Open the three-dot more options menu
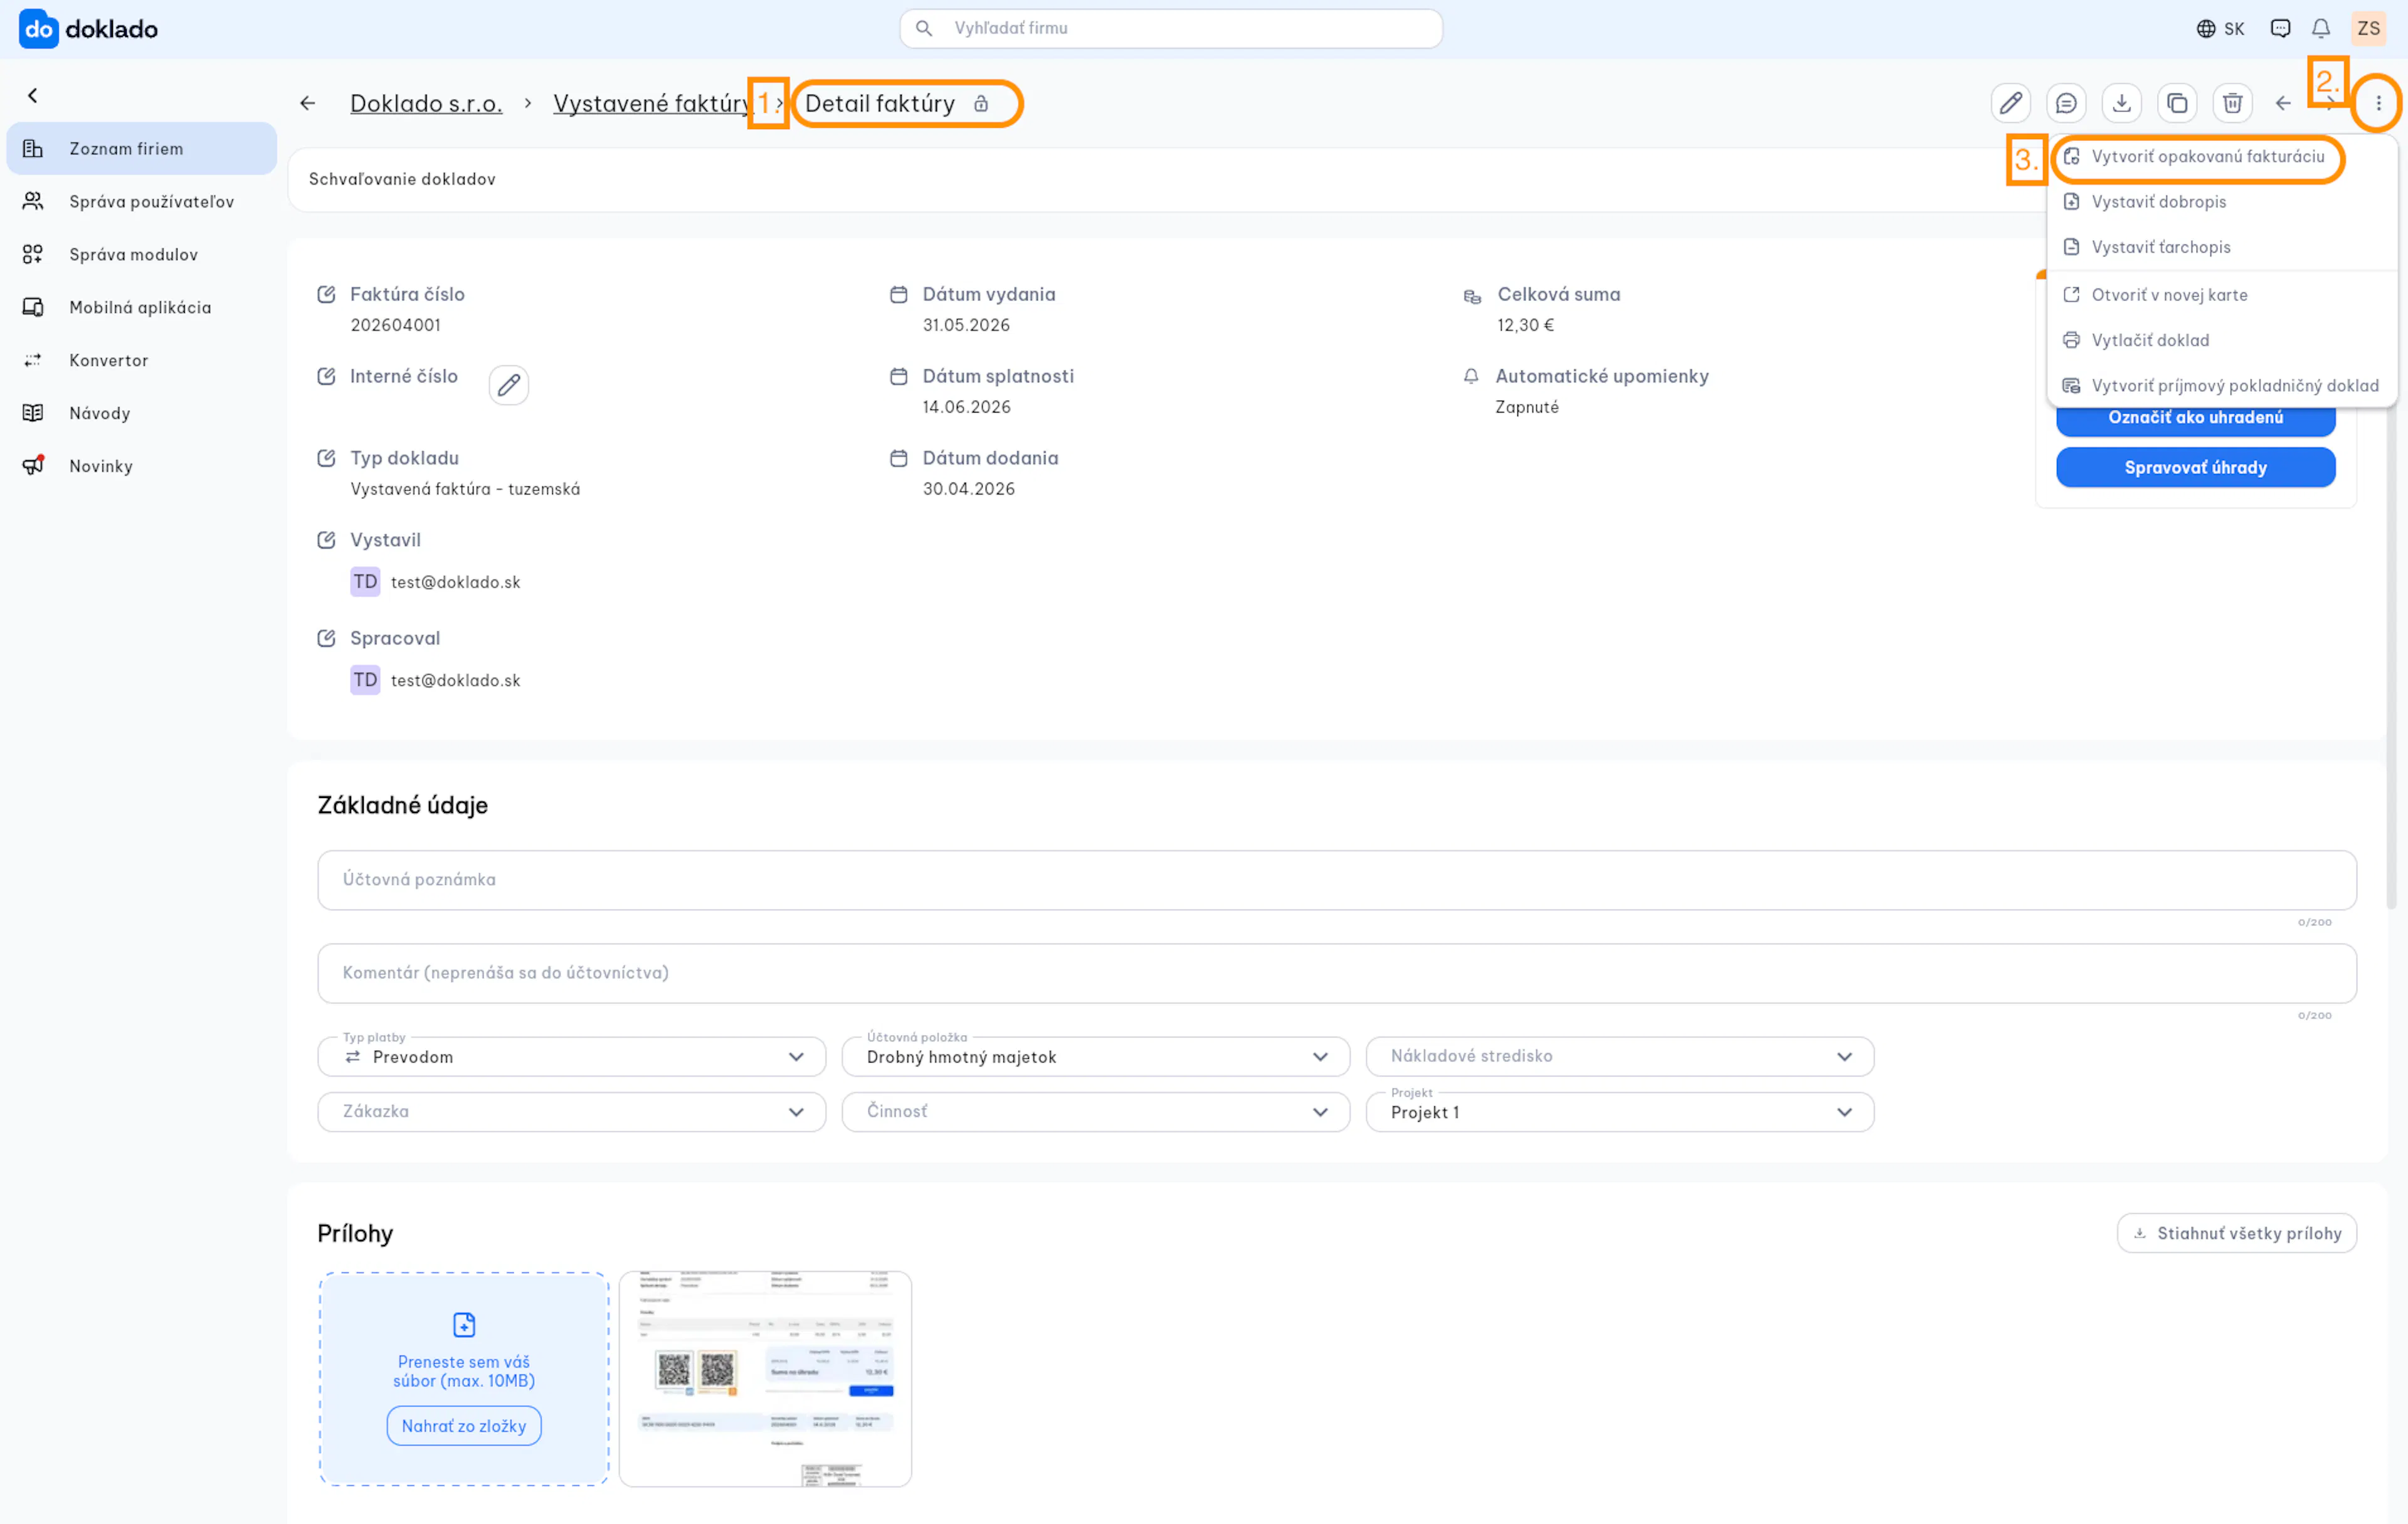2408x1524 pixels. [x=2378, y=103]
